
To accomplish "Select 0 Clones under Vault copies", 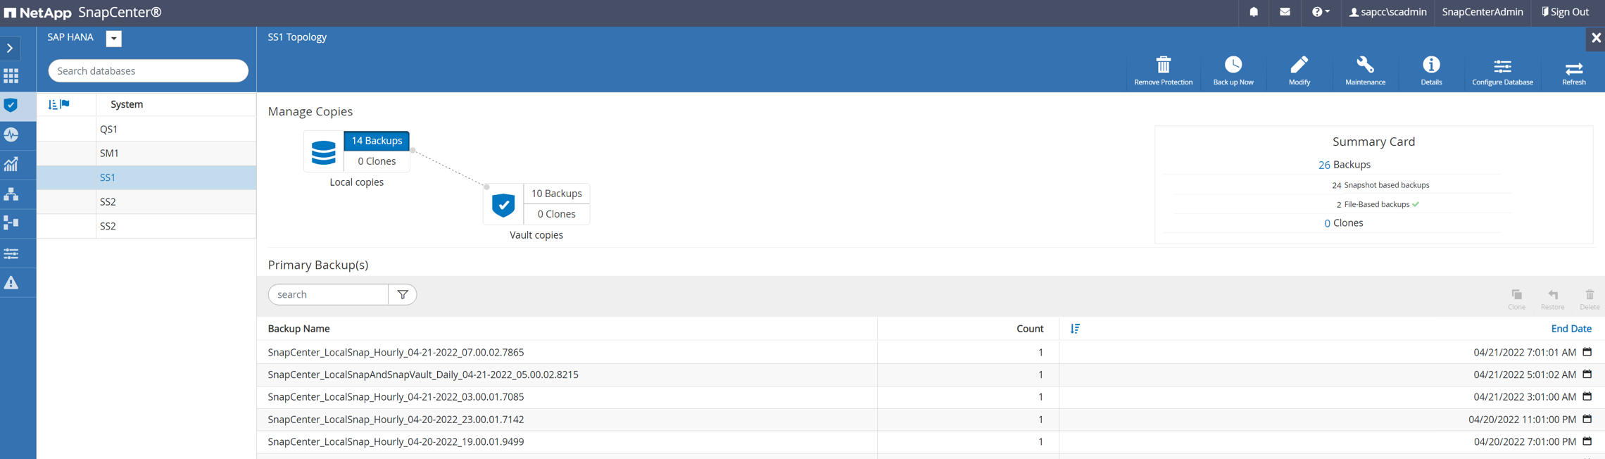I will point(556,214).
